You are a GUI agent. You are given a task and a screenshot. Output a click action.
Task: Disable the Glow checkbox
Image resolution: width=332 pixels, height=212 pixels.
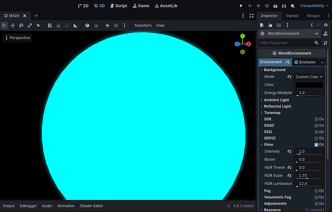click(x=316, y=145)
